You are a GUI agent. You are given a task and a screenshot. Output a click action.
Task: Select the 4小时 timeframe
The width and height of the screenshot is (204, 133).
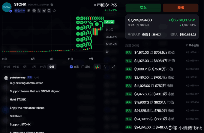click(16, 67)
